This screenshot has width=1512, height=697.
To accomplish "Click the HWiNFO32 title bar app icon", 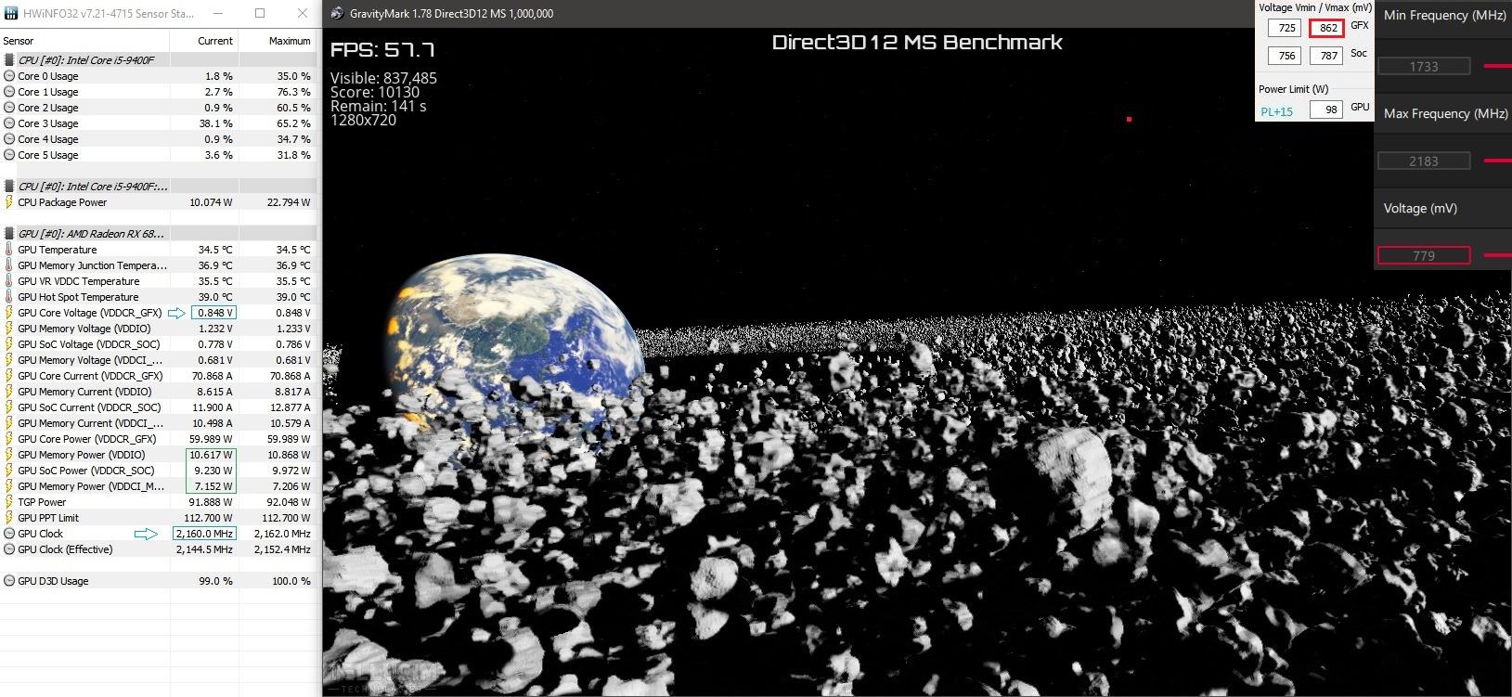I will point(13,14).
